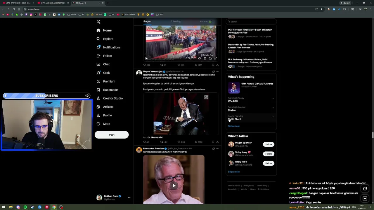Open options for the Sidiki Cherif trend
374x210 pixels.
pos(273,117)
